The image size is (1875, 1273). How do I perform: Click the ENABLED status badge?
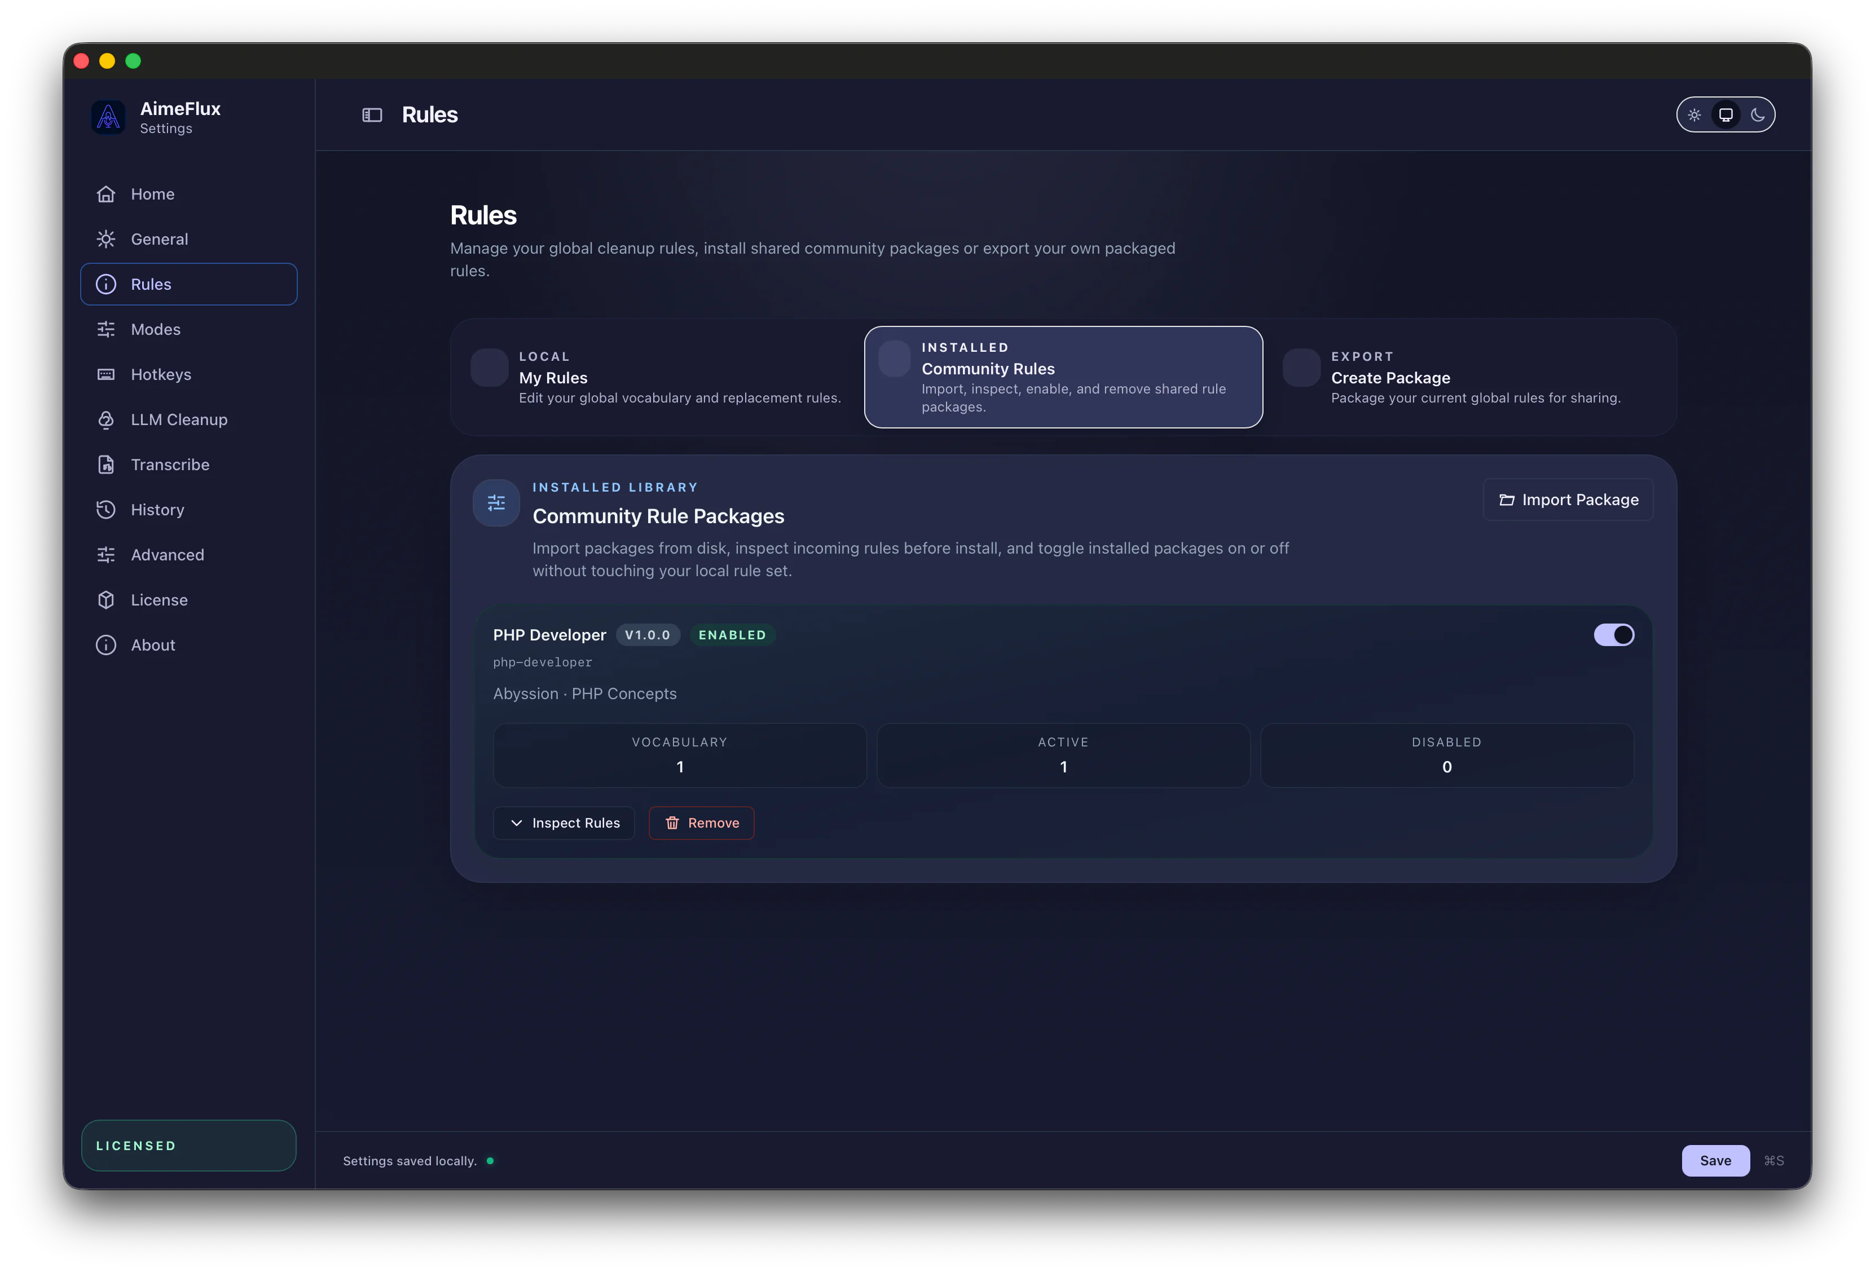[733, 635]
